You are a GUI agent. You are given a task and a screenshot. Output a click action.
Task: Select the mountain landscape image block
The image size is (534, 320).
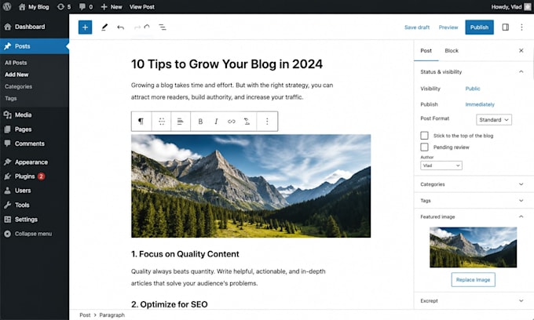click(x=251, y=186)
